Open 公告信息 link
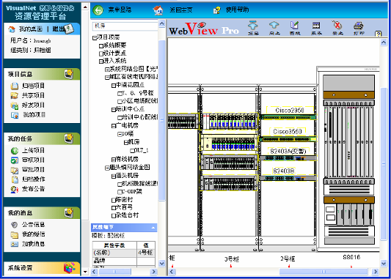Viewport: 391px width, 279px height. [x=34, y=225]
